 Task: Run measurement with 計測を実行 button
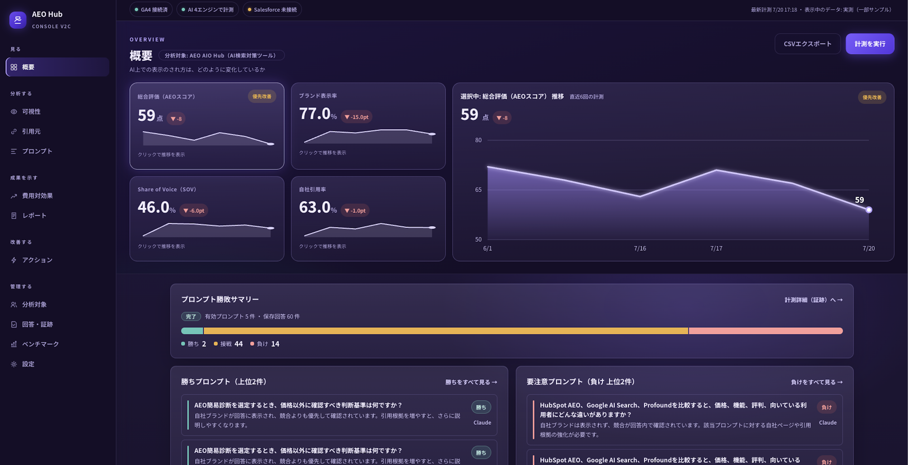coord(869,44)
